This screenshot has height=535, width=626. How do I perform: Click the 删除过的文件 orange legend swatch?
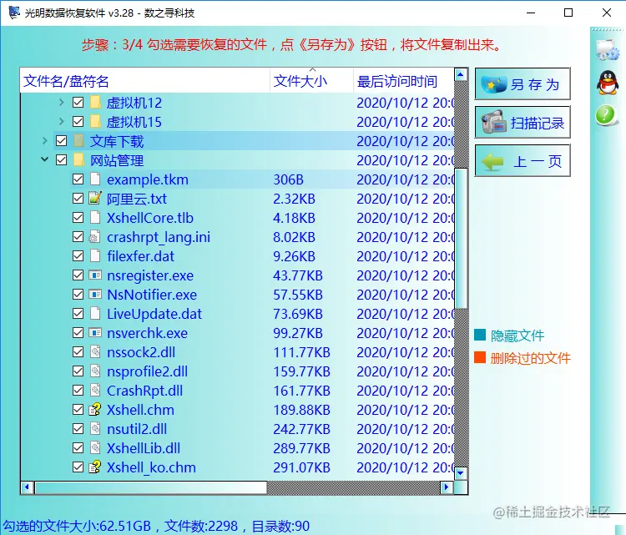480,357
